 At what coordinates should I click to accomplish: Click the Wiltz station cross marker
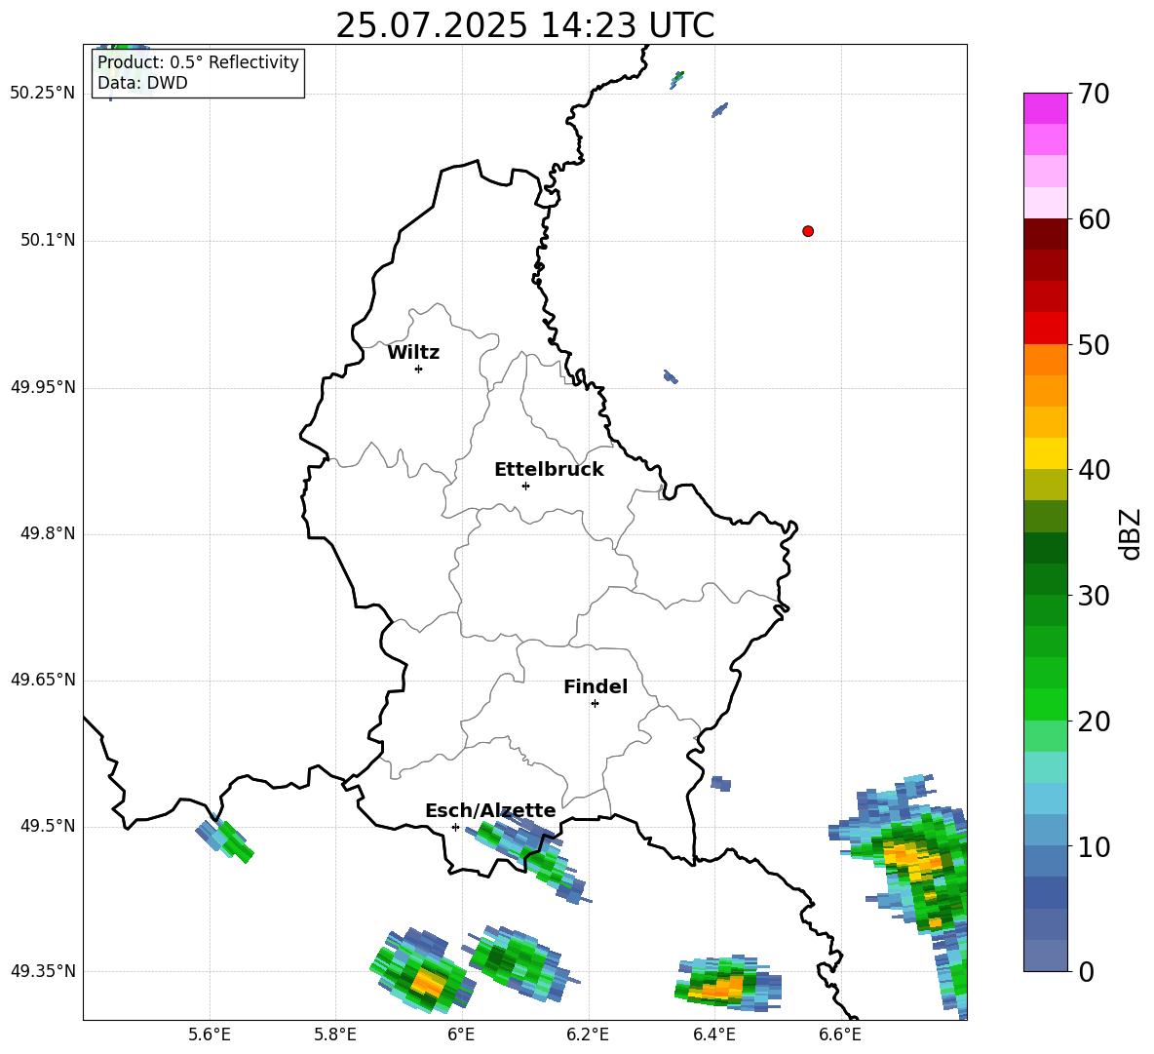pos(419,369)
